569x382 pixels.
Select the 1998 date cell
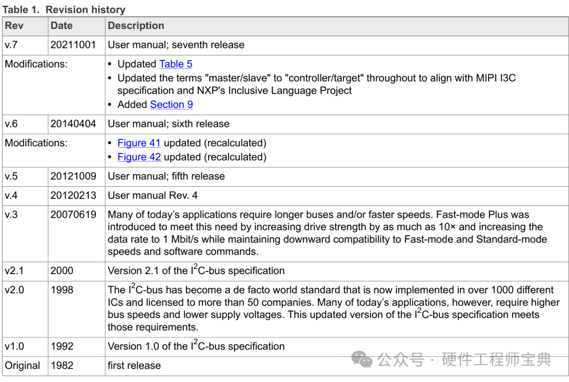(76, 309)
